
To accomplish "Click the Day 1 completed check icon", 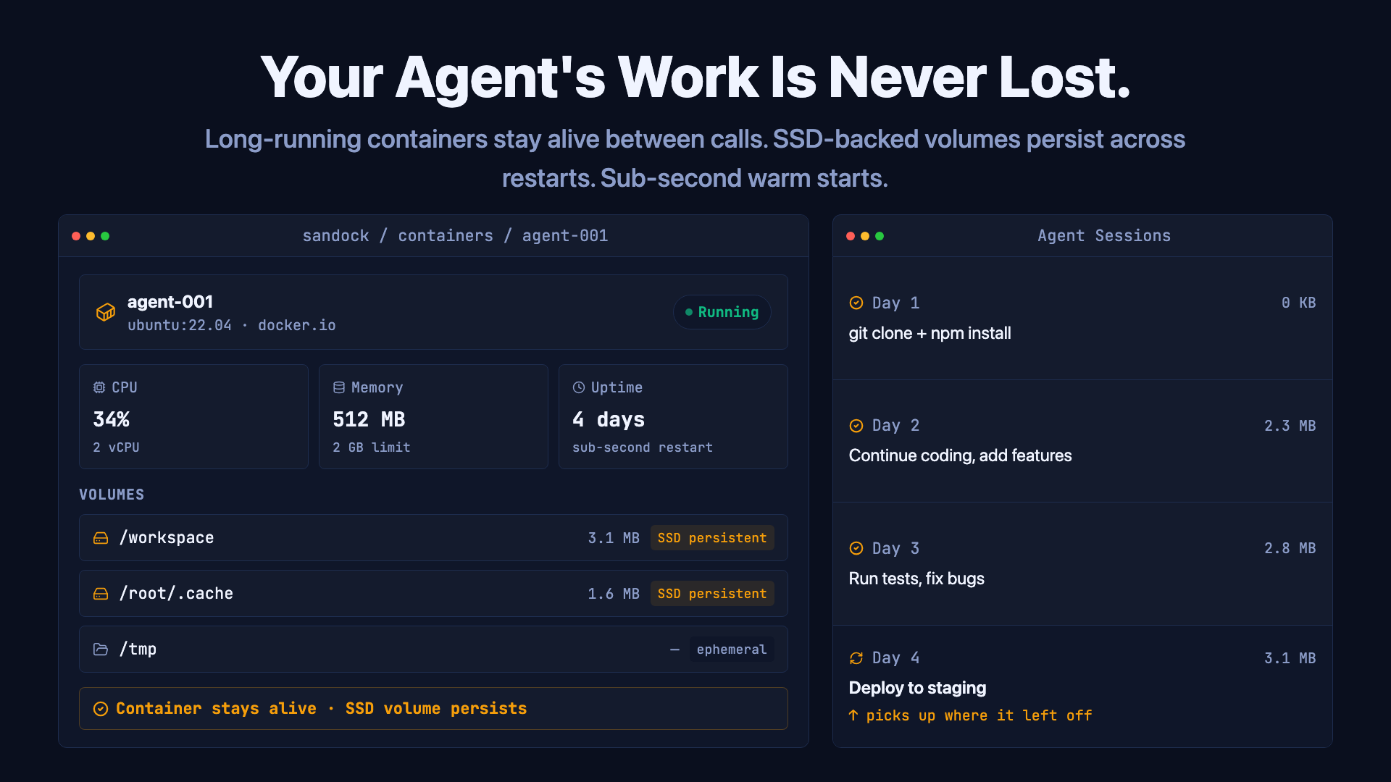I will coord(856,303).
